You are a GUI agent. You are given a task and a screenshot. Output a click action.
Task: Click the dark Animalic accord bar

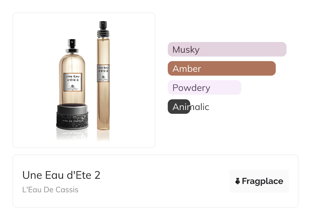[x=179, y=107]
